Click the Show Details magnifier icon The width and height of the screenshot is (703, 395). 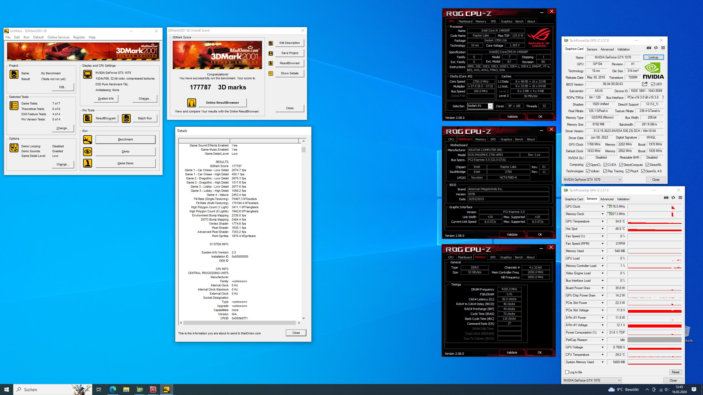point(271,74)
